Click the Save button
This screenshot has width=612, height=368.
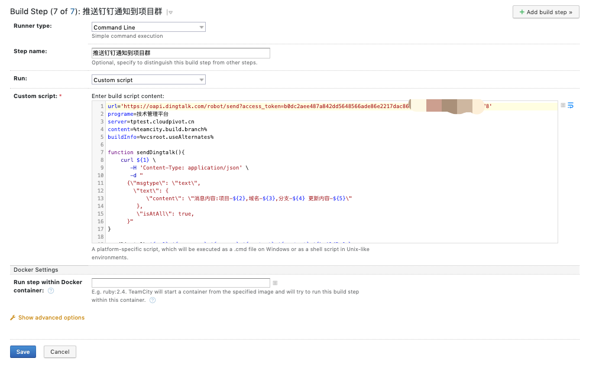pos(23,351)
